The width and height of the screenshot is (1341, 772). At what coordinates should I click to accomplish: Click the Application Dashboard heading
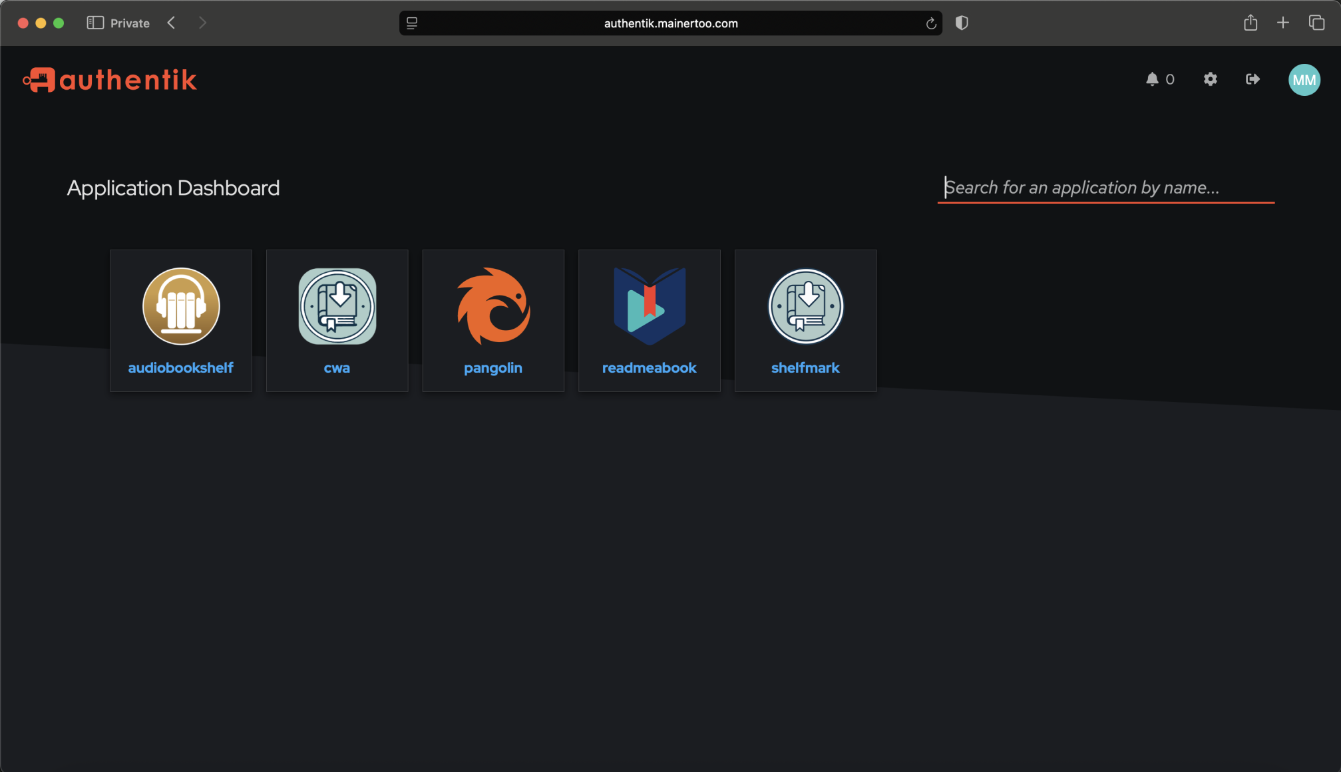point(173,188)
